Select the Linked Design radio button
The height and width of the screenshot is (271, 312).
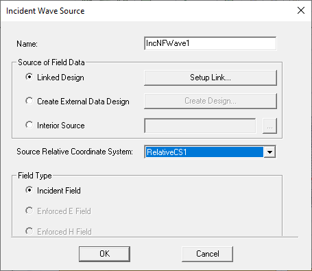[x=29, y=77]
